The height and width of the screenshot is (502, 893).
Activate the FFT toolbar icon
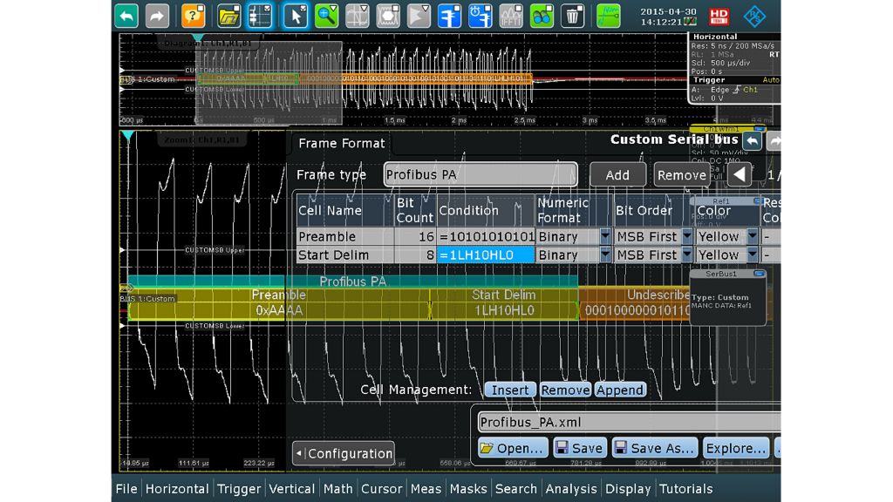point(511,16)
